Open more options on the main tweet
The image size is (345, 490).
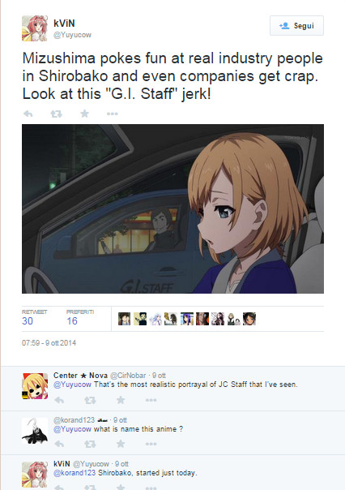113,114
